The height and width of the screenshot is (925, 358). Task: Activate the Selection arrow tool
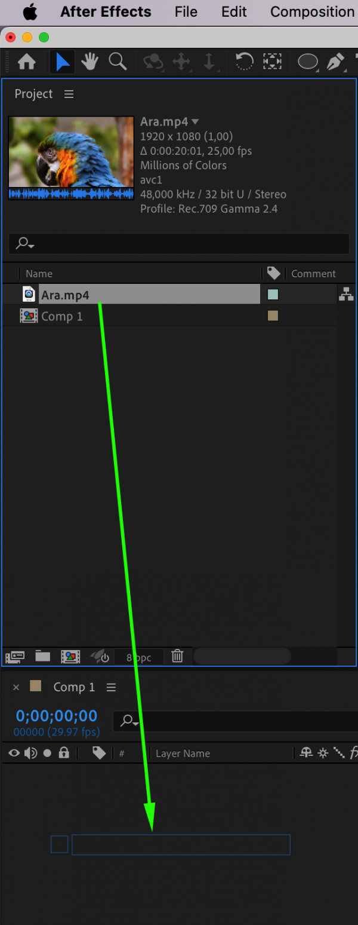tap(63, 62)
